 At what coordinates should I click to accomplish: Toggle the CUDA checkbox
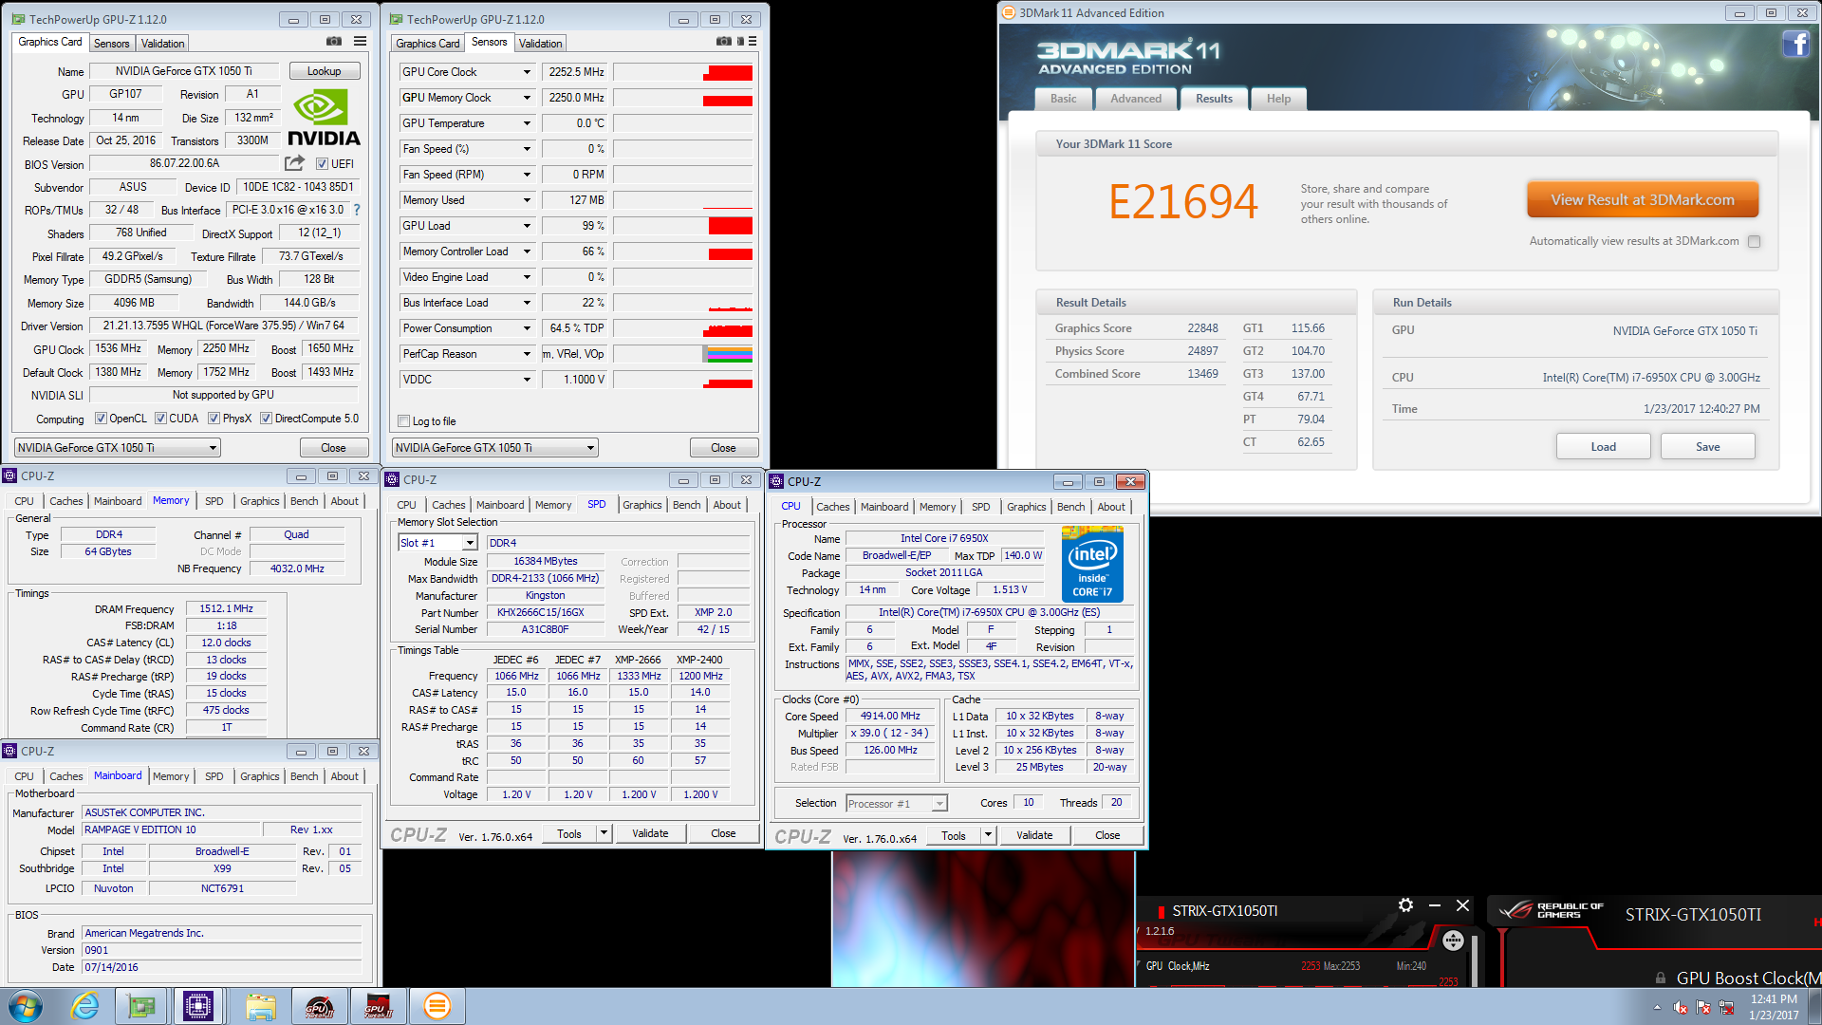pos(160,419)
